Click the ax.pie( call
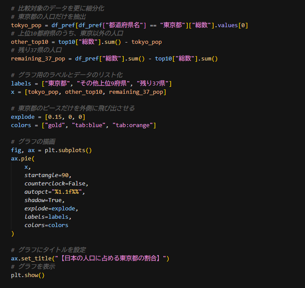 23,159
